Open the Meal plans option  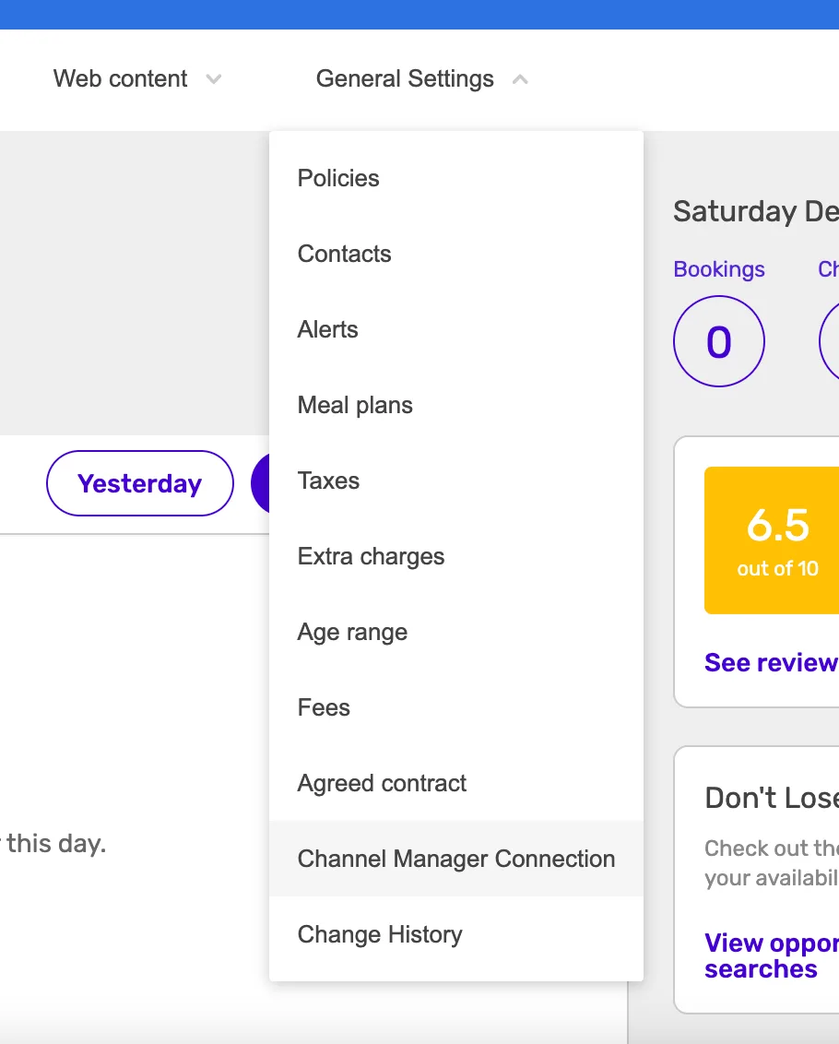456,405
